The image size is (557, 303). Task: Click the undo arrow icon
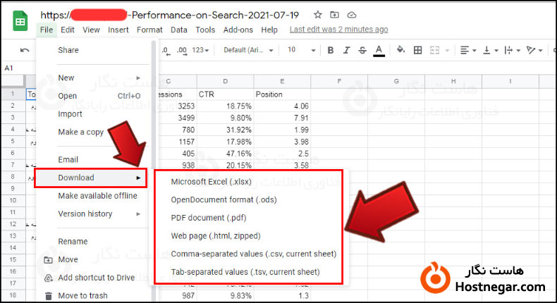(25, 50)
